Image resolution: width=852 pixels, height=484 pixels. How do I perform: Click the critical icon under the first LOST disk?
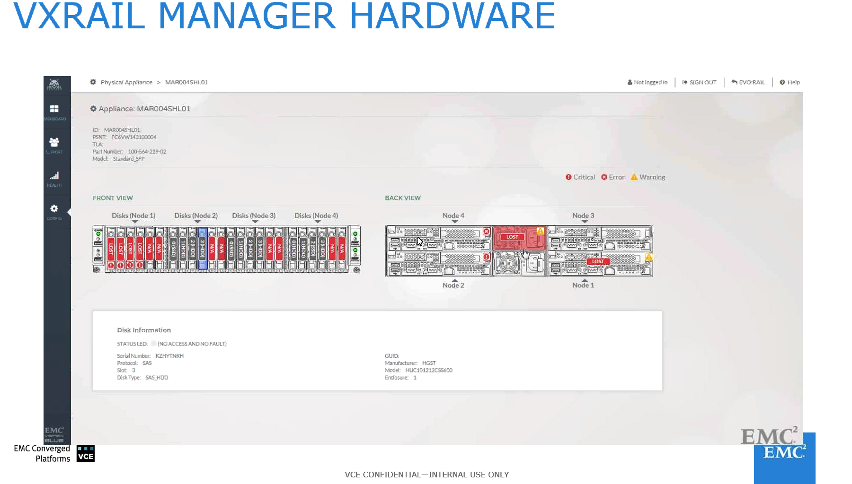pyautogui.click(x=111, y=265)
